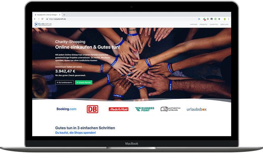
Task: Bookmark the page with the star icon
Action: click(x=199, y=19)
